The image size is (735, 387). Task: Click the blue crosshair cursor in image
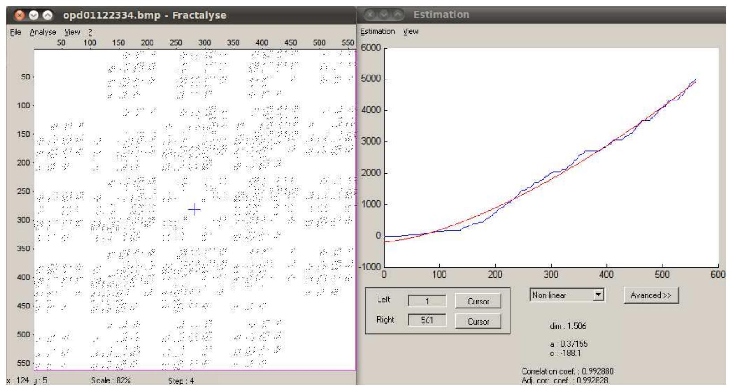(x=195, y=209)
